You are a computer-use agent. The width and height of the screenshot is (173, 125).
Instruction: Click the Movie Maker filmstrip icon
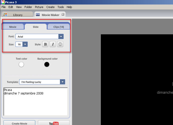pyautogui.click(x=38, y=15)
